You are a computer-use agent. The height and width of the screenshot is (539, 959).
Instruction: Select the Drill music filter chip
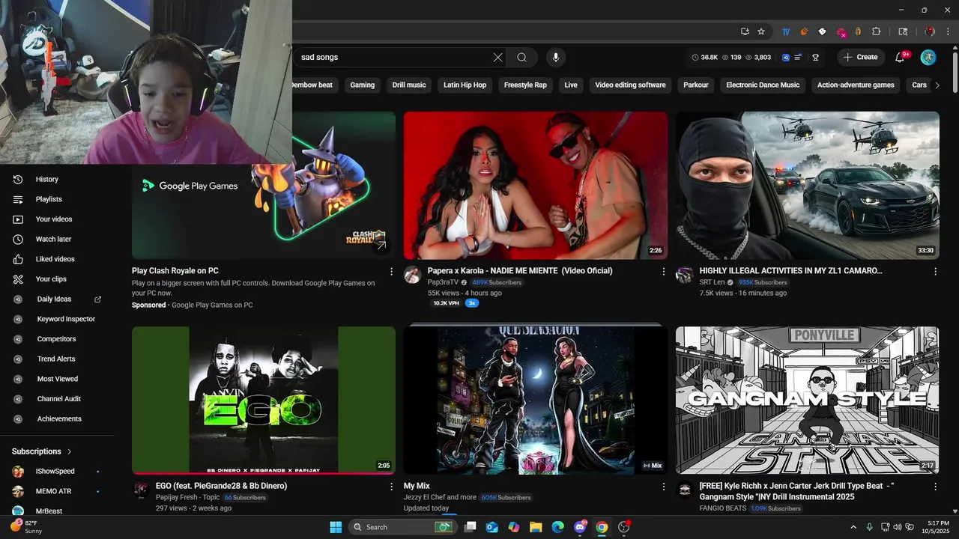click(x=409, y=85)
